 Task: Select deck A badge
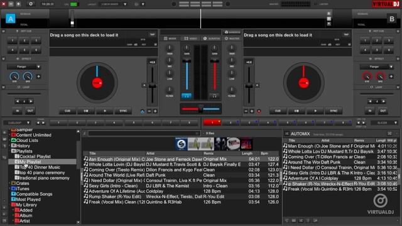pos(11,19)
